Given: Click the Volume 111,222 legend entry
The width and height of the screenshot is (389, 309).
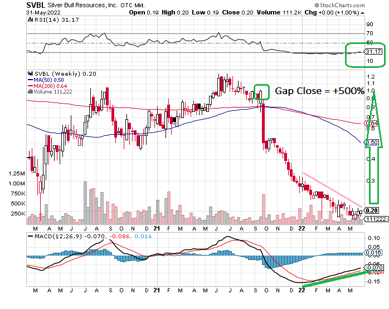Looking at the screenshot, I should tap(53, 92).
